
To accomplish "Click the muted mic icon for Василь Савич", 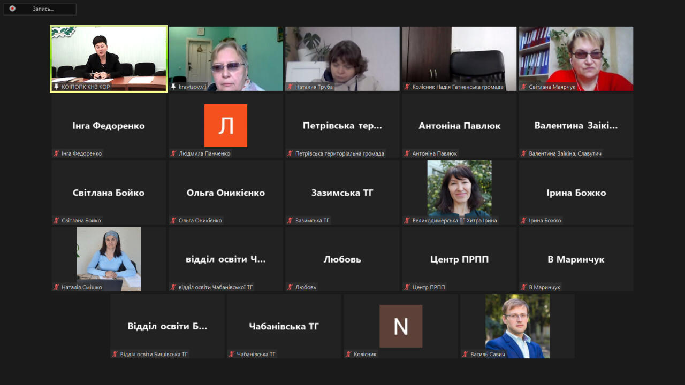I will (466, 354).
